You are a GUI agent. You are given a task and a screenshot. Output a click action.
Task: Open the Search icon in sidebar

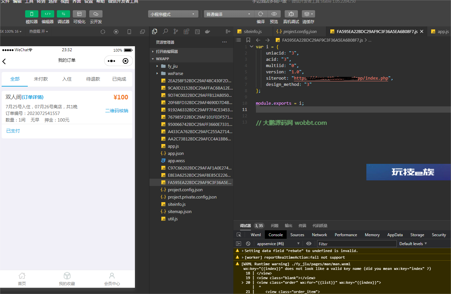165,31
